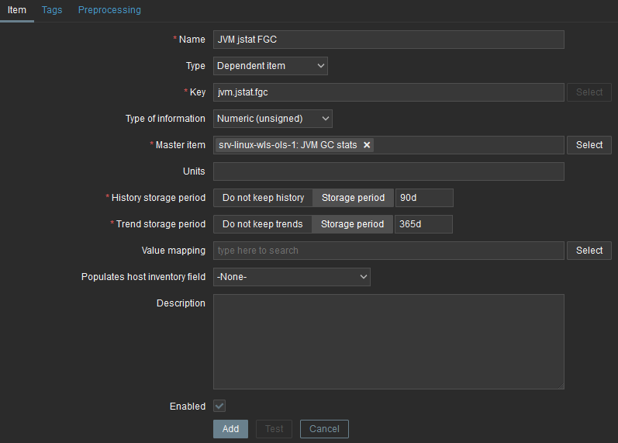This screenshot has width=618, height=443.
Task: Remove the JVM GC stats master item tag
Action: [x=368, y=145]
